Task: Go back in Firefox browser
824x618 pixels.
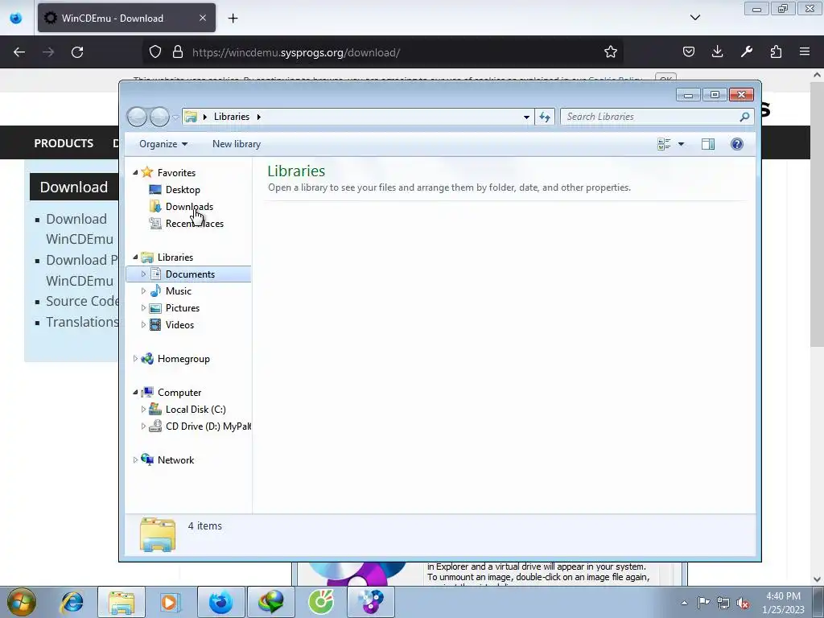Action: tap(19, 52)
